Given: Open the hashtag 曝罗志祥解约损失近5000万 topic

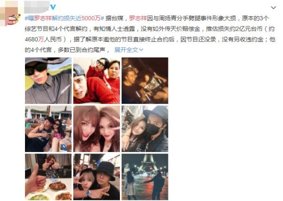Looking at the screenshot, I should pyautogui.click(x=65, y=18).
